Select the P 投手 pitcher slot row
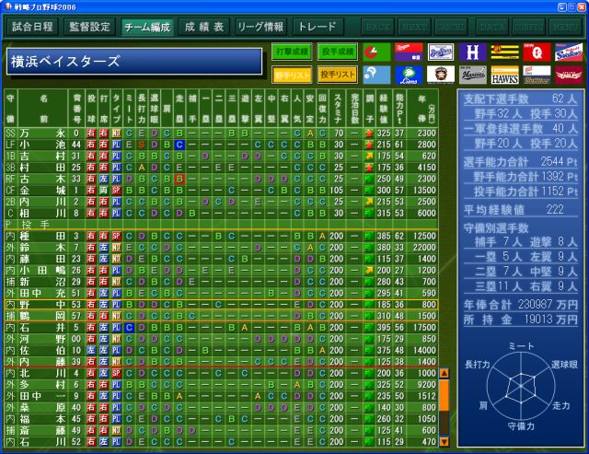Image resolution: width=589 pixels, height=454 pixels. [221, 225]
